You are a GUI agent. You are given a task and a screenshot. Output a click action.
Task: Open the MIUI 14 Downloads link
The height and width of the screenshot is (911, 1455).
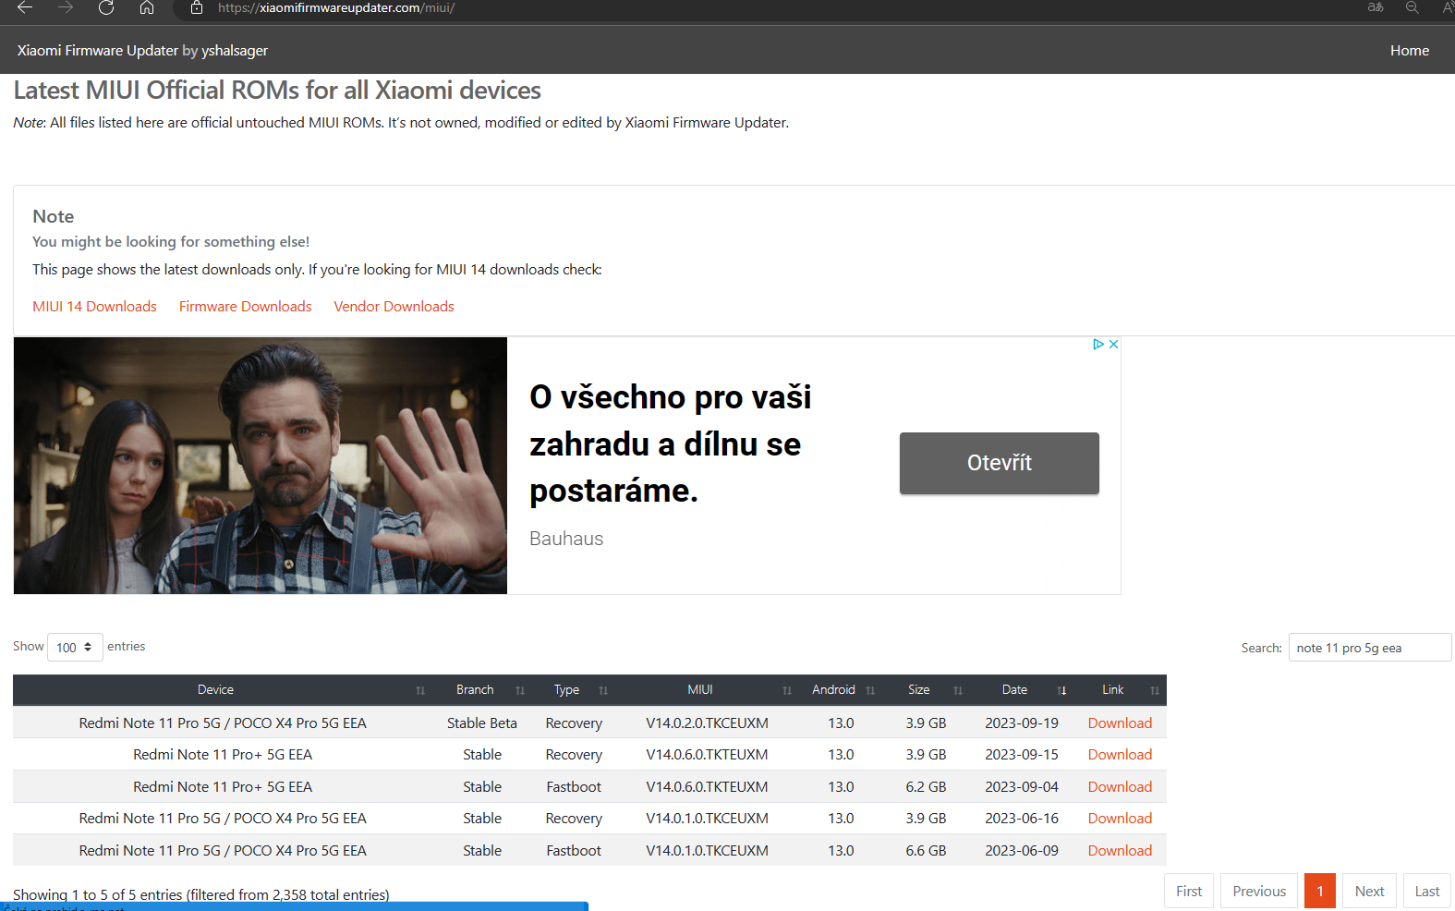point(94,307)
